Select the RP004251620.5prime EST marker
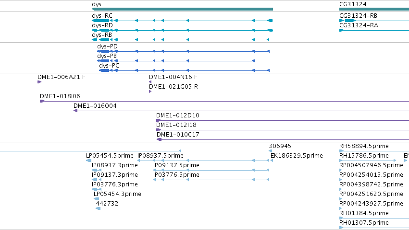Image resolution: width=409 pixels, height=230 pixels. pos(341,199)
